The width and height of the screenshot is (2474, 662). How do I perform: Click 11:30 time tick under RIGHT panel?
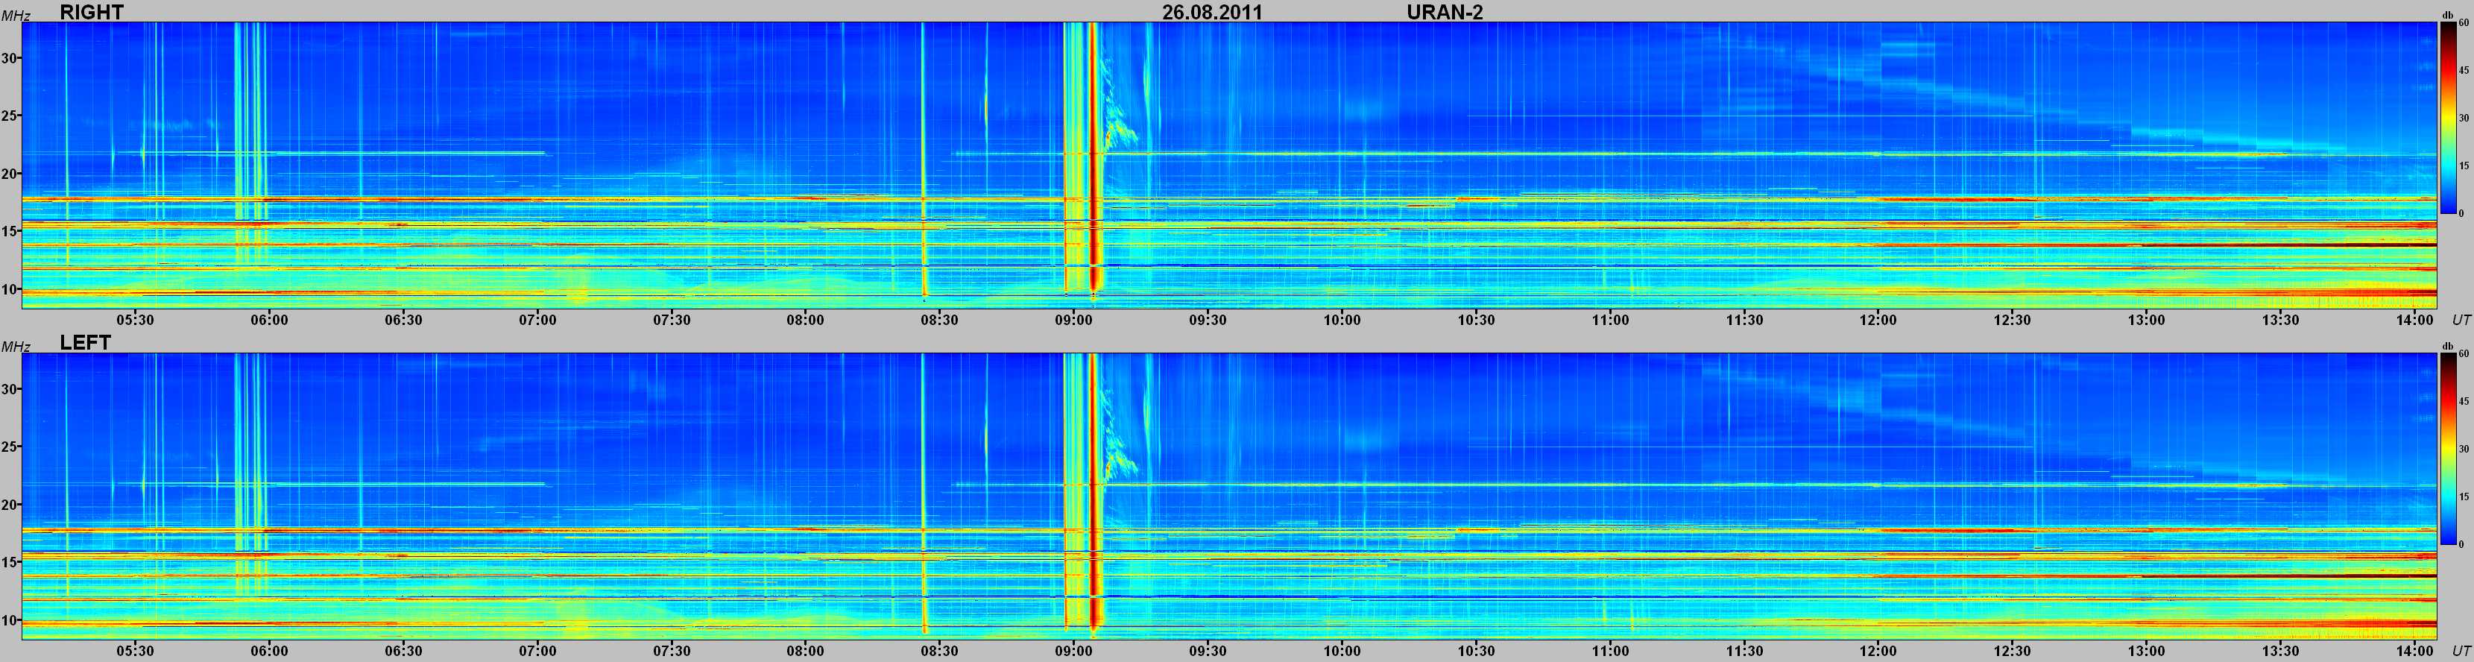1744,320
